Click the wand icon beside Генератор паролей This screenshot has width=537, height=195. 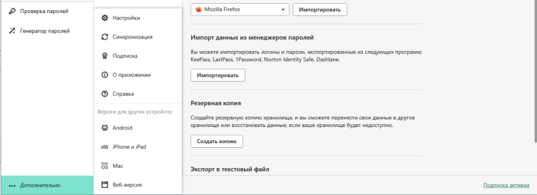click(12, 31)
